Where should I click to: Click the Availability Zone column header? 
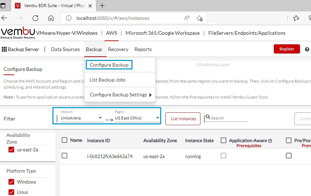pos(160,141)
